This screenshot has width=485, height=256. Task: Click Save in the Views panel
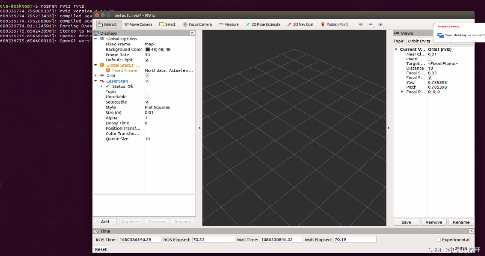[x=406, y=222]
